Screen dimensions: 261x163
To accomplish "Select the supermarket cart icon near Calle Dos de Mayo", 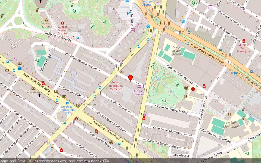I will (x=55, y=141).
